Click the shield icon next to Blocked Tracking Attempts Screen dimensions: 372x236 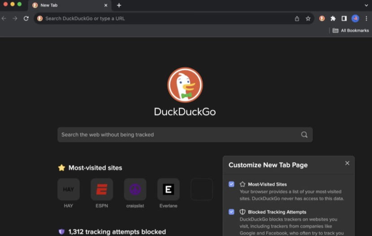pos(242,212)
